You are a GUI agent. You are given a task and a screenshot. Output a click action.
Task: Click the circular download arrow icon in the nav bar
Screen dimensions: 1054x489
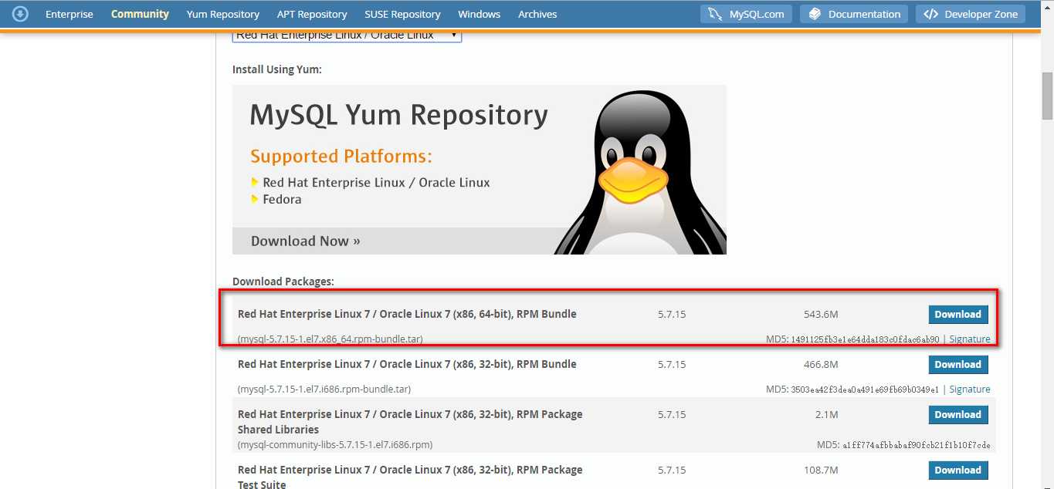pos(21,14)
